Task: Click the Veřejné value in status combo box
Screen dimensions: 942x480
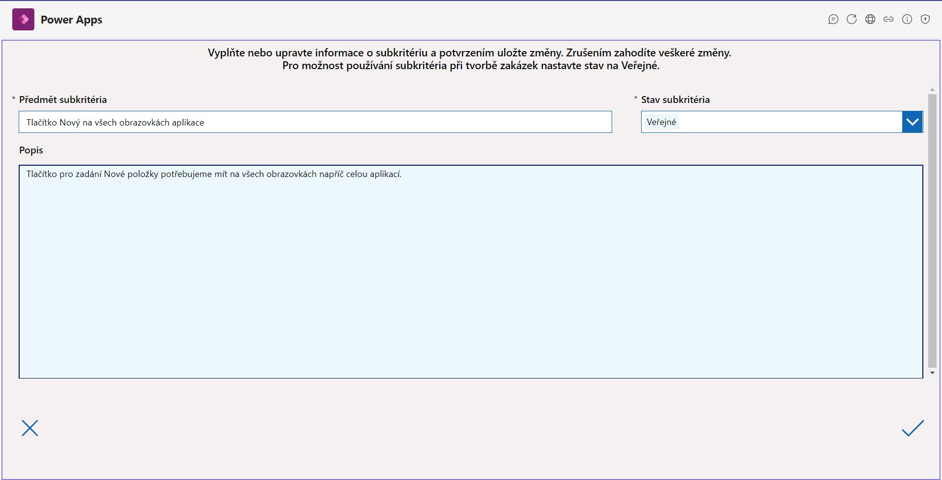Action: [661, 122]
